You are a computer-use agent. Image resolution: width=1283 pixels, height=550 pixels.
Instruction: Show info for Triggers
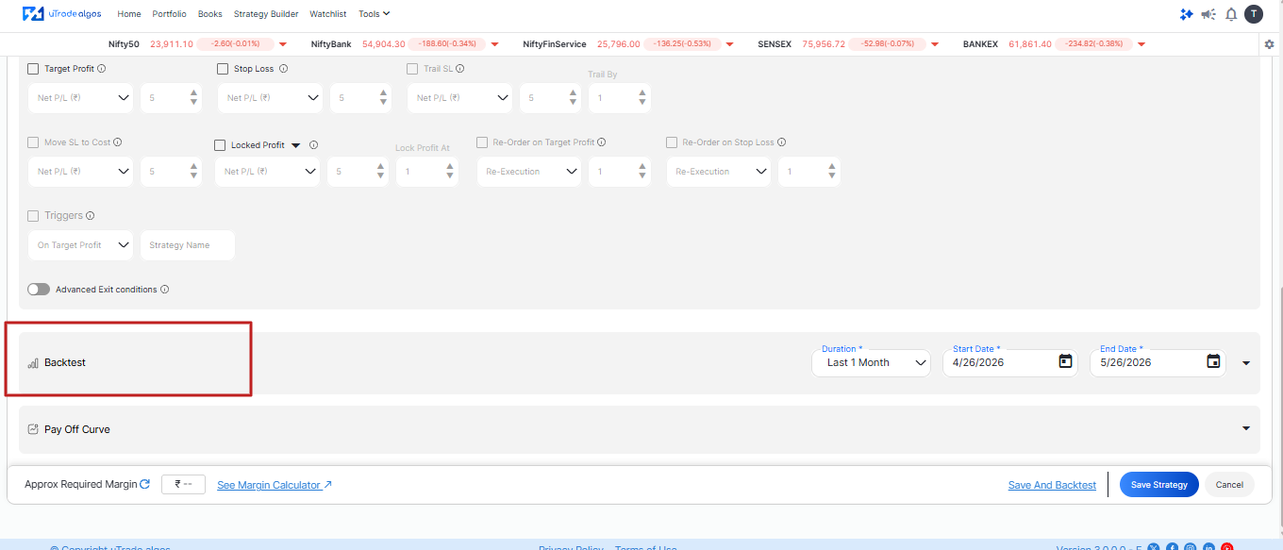tap(91, 216)
